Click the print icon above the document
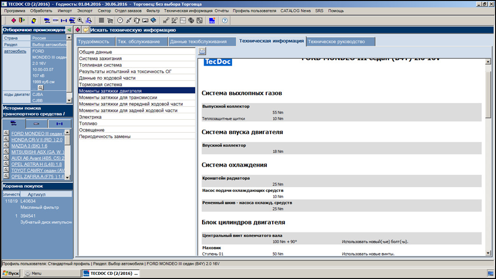The height and width of the screenshot is (279, 496). (x=202, y=51)
